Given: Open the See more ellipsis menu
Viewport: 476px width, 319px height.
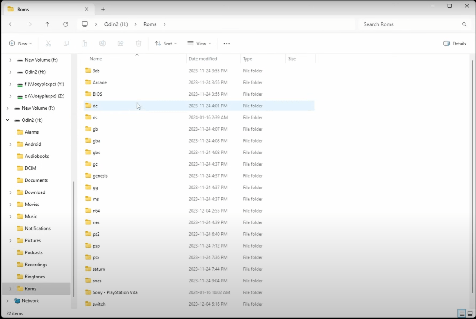Looking at the screenshot, I should (x=227, y=44).
